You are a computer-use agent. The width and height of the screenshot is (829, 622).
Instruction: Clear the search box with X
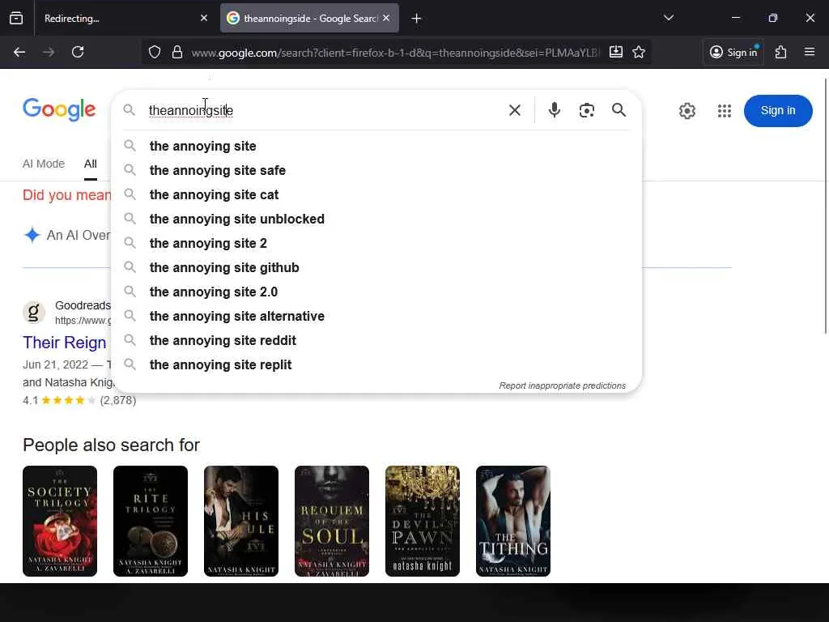click(x=515, y=110)
